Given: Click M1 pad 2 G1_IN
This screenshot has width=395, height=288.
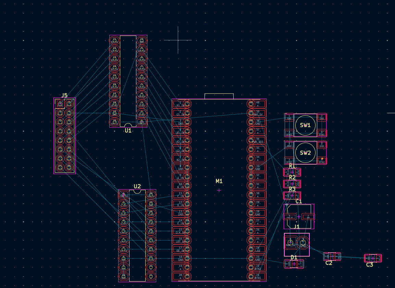Looking at the screenshot, I should tap(181, 113).
